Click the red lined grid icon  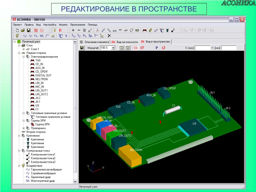pyautogui.click(x=36, y=30)
